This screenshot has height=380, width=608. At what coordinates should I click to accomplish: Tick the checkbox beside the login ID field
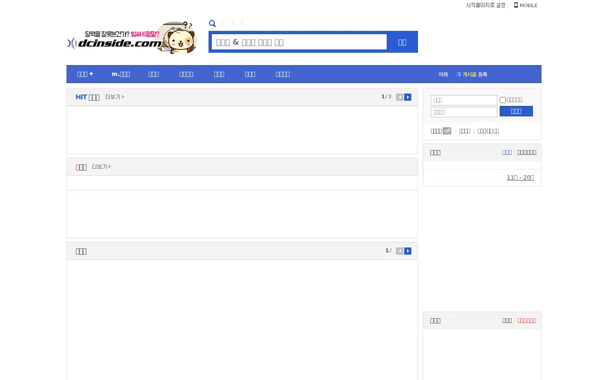click(503, 100)
